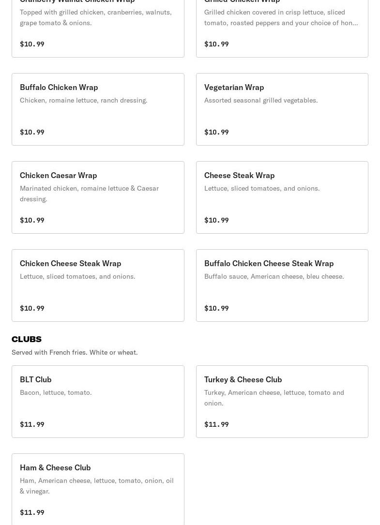Click Ham & Cheese Club ingredients text

(96, 485)
